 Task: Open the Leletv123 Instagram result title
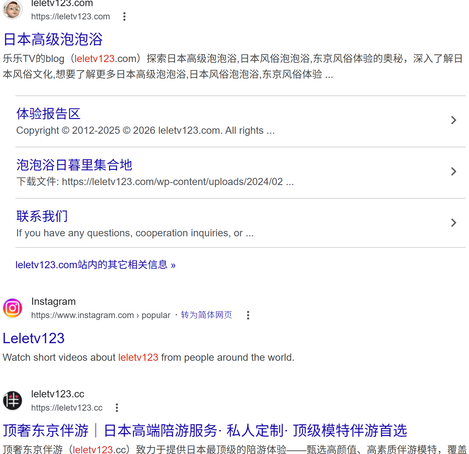(x=34, y=338)
